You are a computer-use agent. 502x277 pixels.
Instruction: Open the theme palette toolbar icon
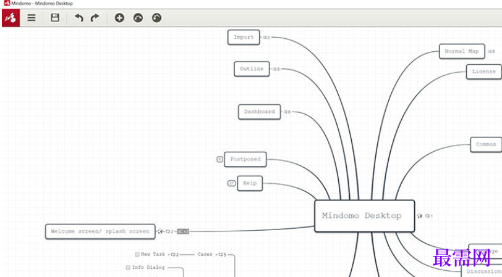156,18
